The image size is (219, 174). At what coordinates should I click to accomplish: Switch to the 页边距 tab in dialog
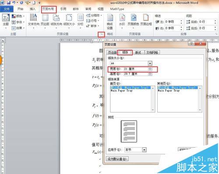click(112, 52)
